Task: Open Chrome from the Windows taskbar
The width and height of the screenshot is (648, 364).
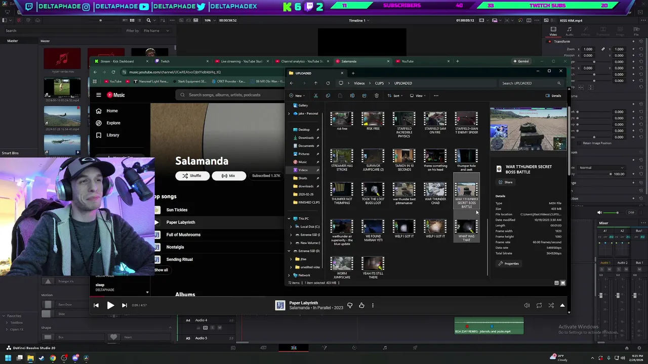Action: 53,358
